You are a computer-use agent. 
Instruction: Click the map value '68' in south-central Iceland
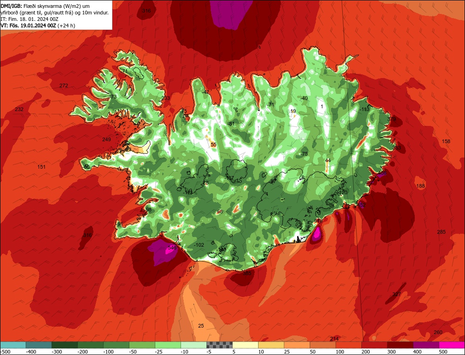click(220, 211)
